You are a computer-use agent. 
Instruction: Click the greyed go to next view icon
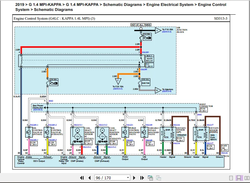click(158, 178)
